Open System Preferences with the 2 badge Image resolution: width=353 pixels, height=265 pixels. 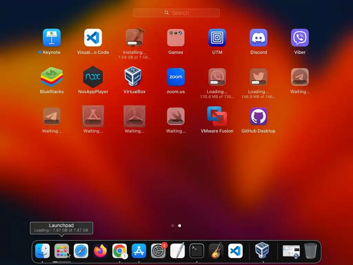coord(158,251)
